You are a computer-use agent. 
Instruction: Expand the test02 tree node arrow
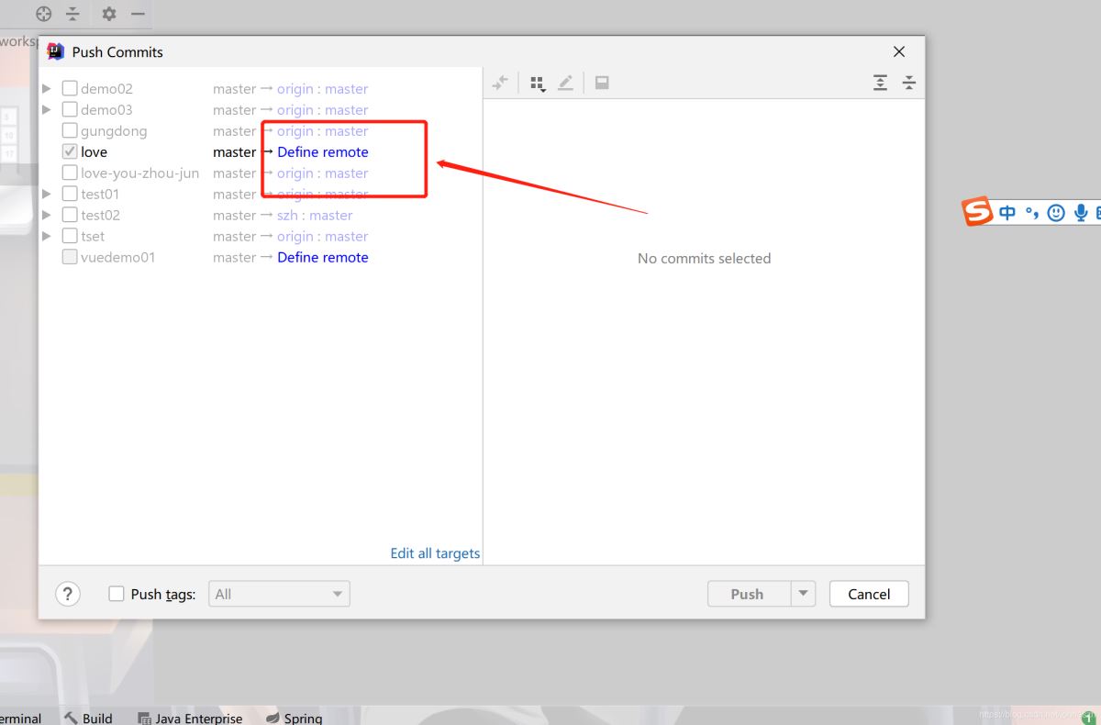pyautogui.click(x=47, y=216)
